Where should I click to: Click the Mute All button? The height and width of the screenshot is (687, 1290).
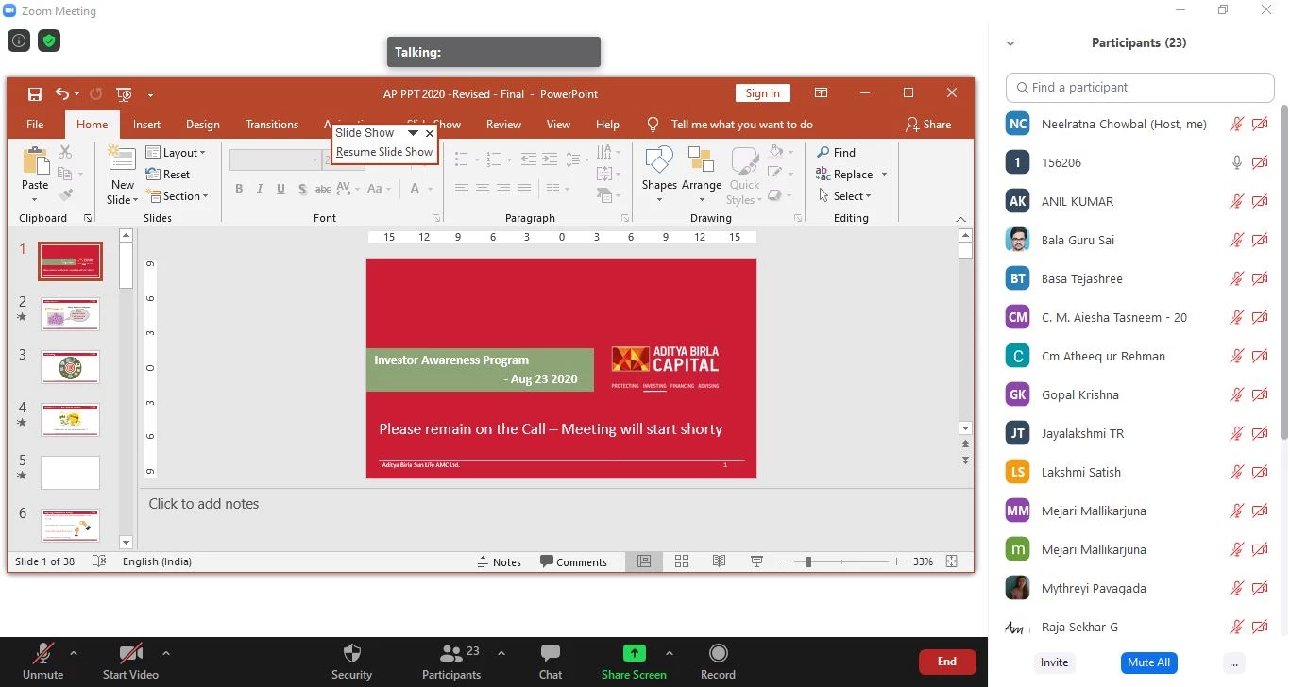[1149, 662]
